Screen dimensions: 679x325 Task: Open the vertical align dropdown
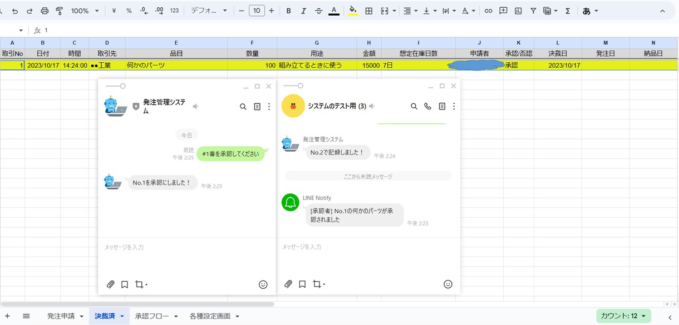(430, 11)
